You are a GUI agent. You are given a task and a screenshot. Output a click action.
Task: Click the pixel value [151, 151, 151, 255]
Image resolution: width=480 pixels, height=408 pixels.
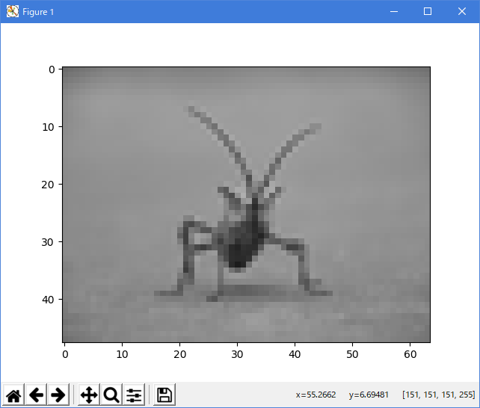coord(439,395)
